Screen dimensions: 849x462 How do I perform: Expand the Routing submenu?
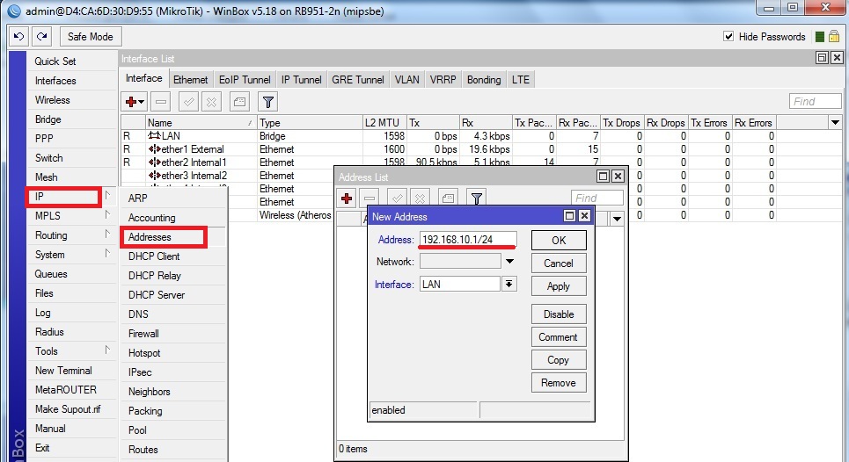coord(107,235)
